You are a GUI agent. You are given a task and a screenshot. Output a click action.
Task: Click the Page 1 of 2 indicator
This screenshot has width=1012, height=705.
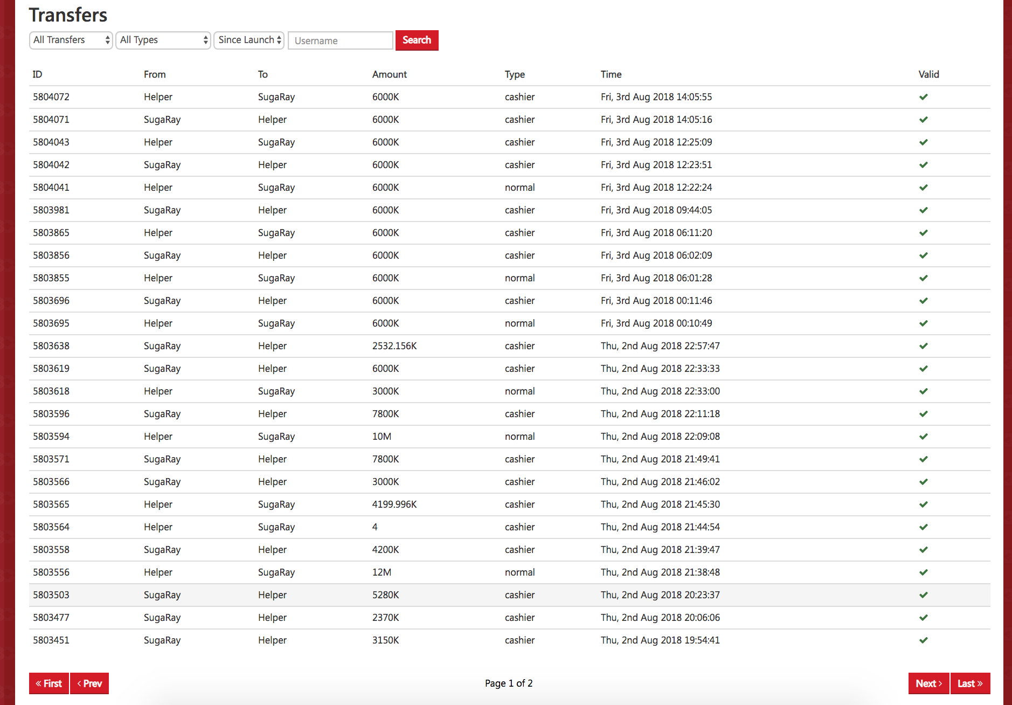(509, 683)
